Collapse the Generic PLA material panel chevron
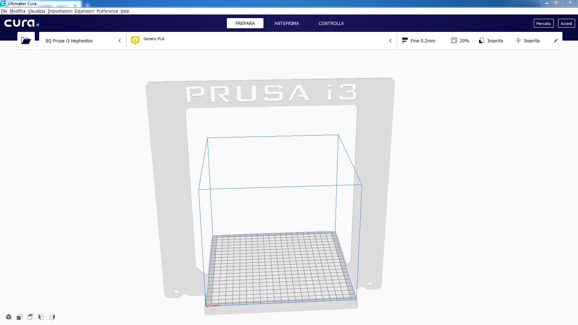Screen dimensions: 578x325 [x=390, y=41]
